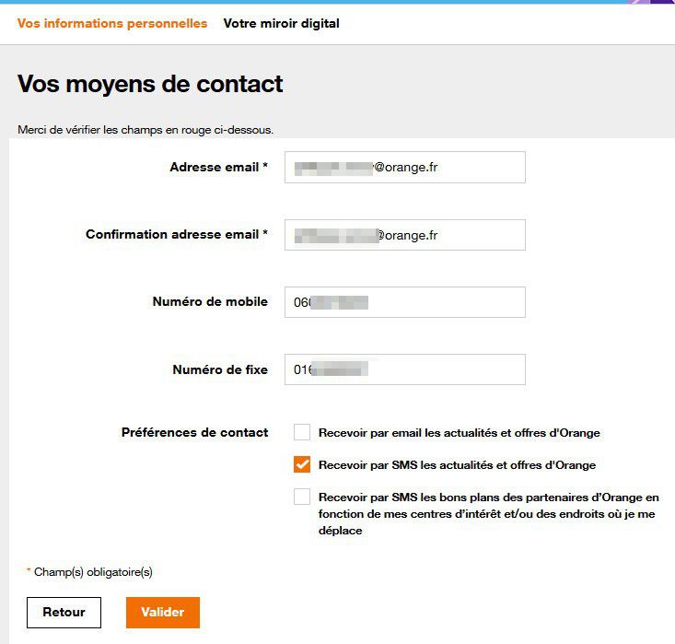Click the "Vos moyens de contact" heading
The height and width of the screenshot is (644, 675).
pyautogui.click(x=150, y=85)
